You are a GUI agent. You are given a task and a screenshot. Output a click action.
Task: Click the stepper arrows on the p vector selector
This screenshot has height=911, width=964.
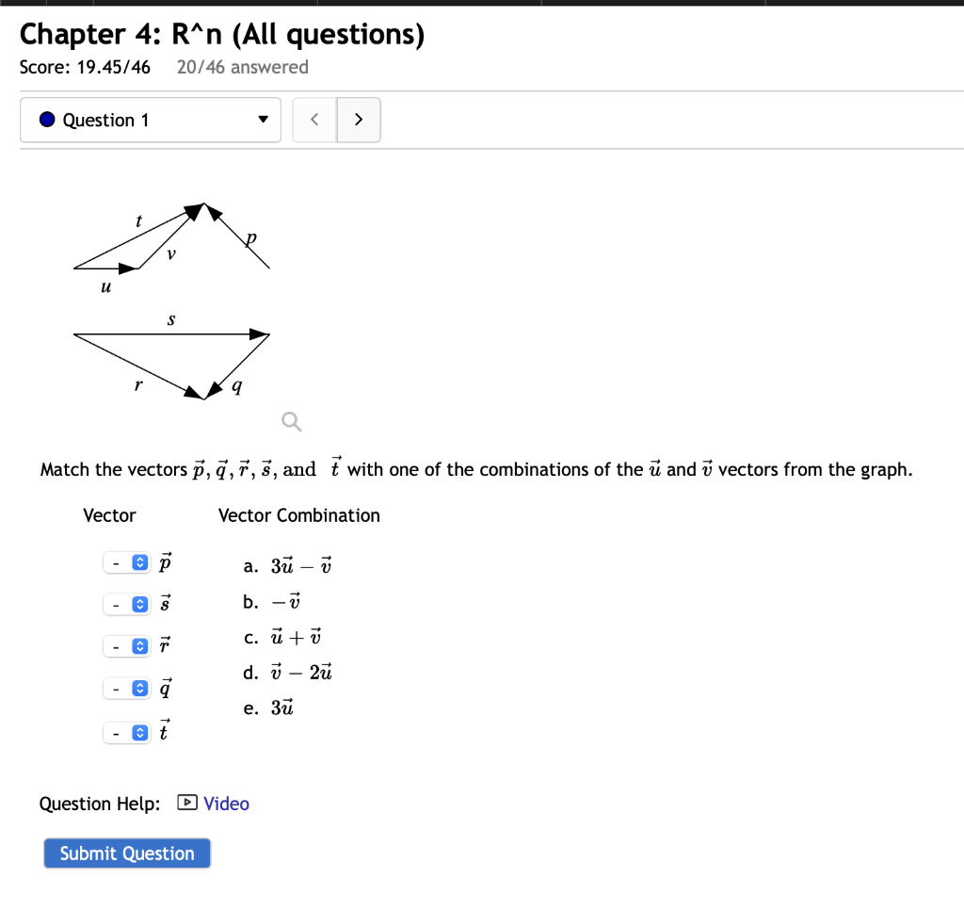(x=139, y=561)
